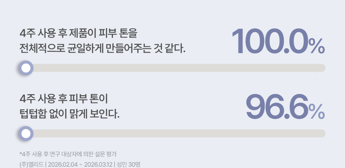This screenshot has height=168, width=345.
Task: Click the percent sign after 100.0
Action: tap(317, 46)
